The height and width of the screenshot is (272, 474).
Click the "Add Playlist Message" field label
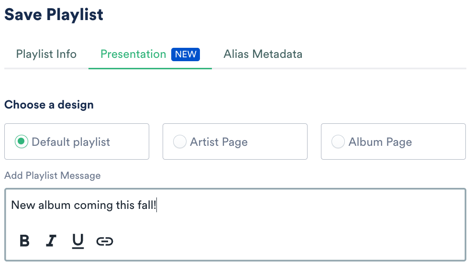tap(53, 175)
